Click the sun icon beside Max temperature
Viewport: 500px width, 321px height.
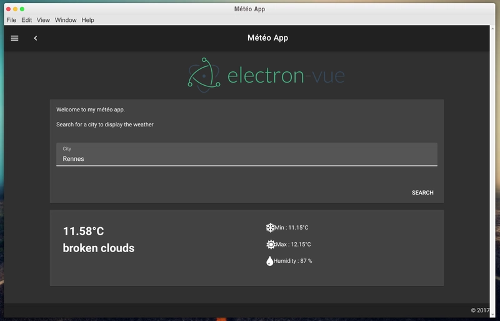coord(271,244)
